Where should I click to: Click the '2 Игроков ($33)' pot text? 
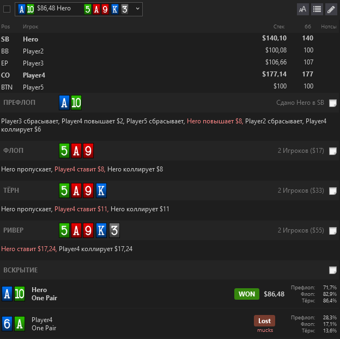click(x=301, y=191)
